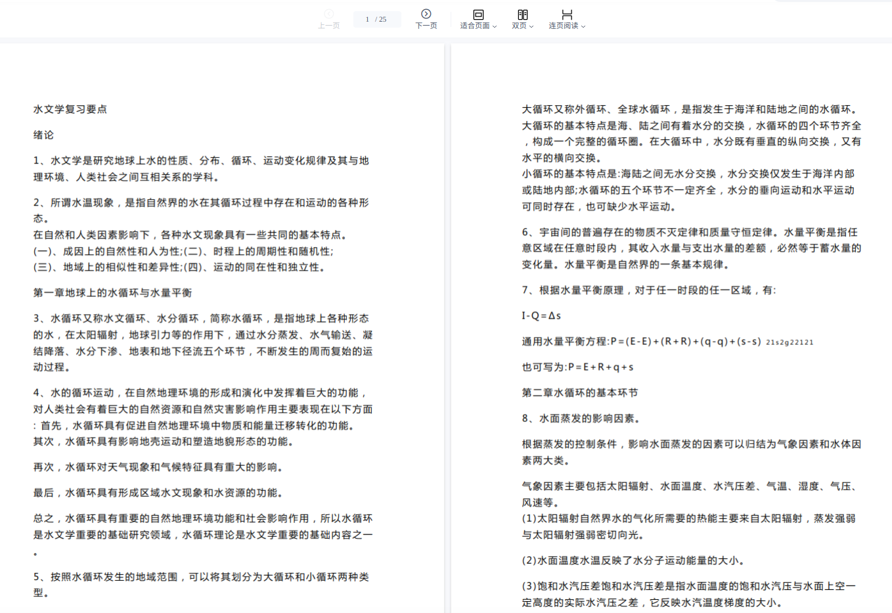Click the continuous reading icon

coord(567,14)
